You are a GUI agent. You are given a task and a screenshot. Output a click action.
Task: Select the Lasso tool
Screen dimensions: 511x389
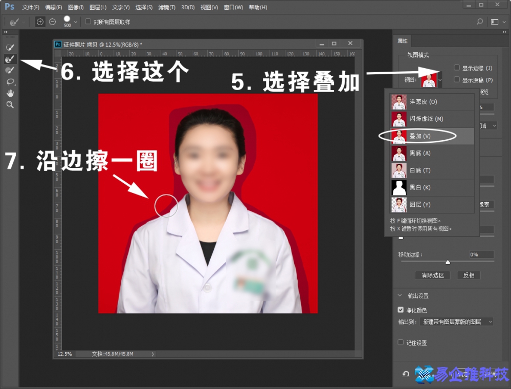tap(10, 82)
